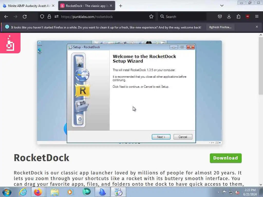263x197 pixels.
Task: Reload the page with the refresh icon
Action: pos(25,17)
